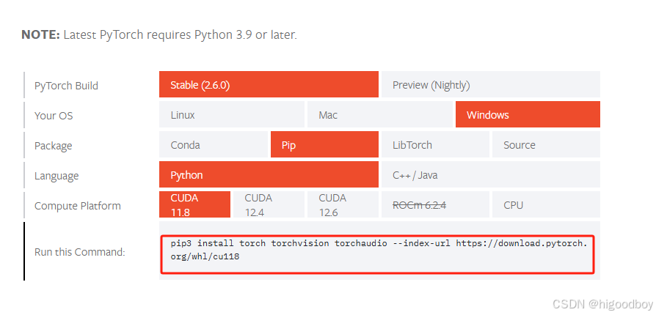Viewport: 656px width, 315px height.
Task: Choose C++ / Java as the language
Action: click(x=490, y=174)
